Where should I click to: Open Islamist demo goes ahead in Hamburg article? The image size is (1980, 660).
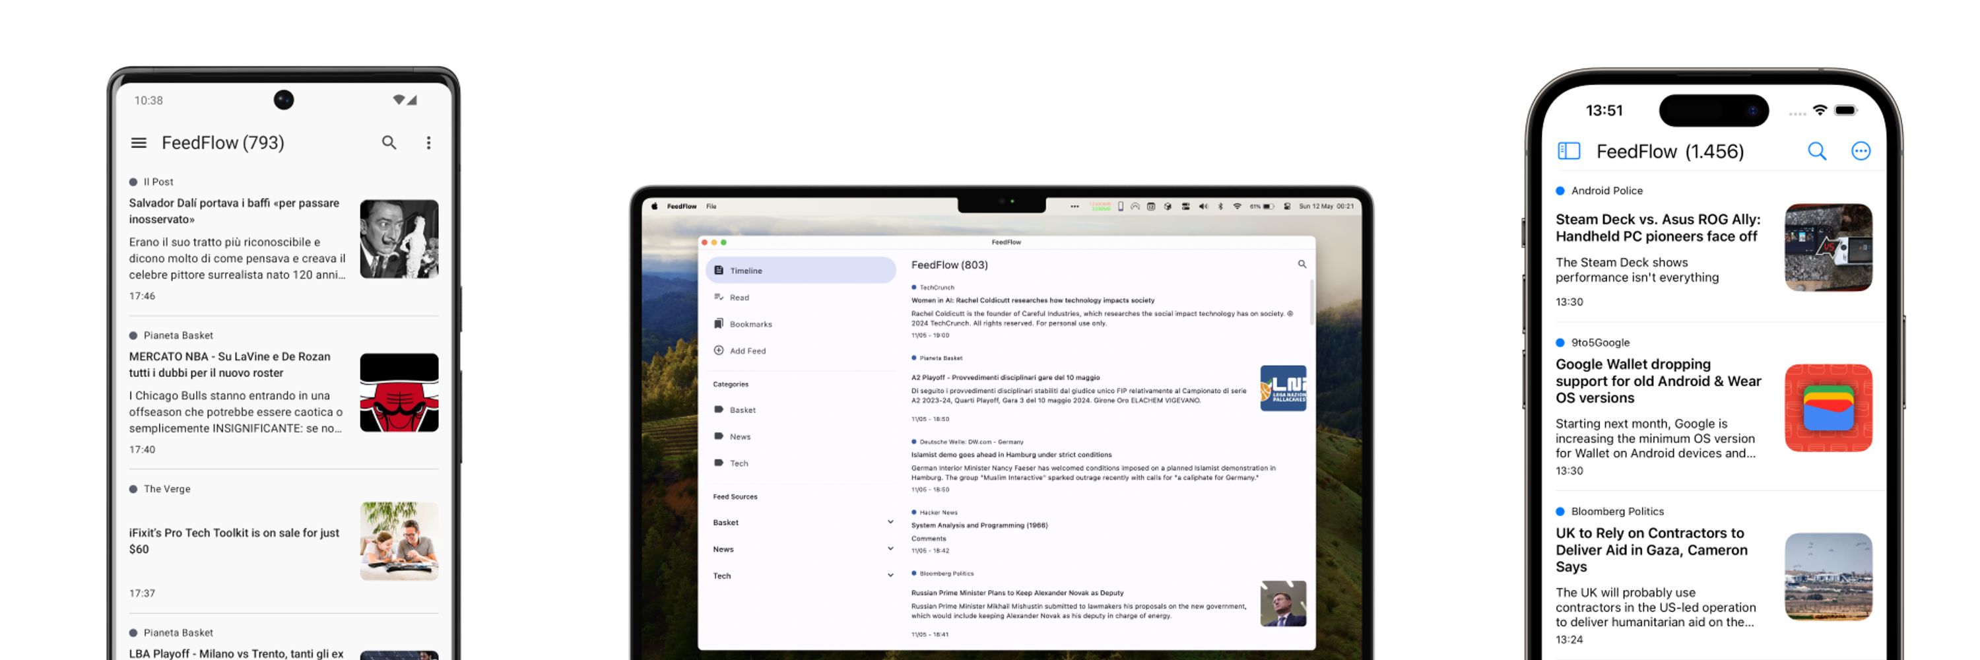pos(1107,465)
